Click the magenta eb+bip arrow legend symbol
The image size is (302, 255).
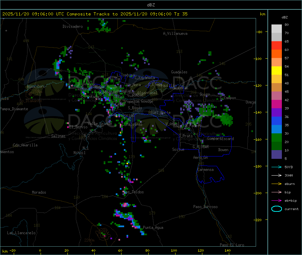[276, 200]
